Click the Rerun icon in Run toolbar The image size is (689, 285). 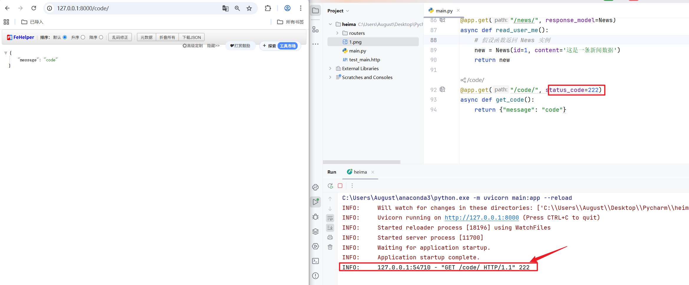tap(330, 186)
